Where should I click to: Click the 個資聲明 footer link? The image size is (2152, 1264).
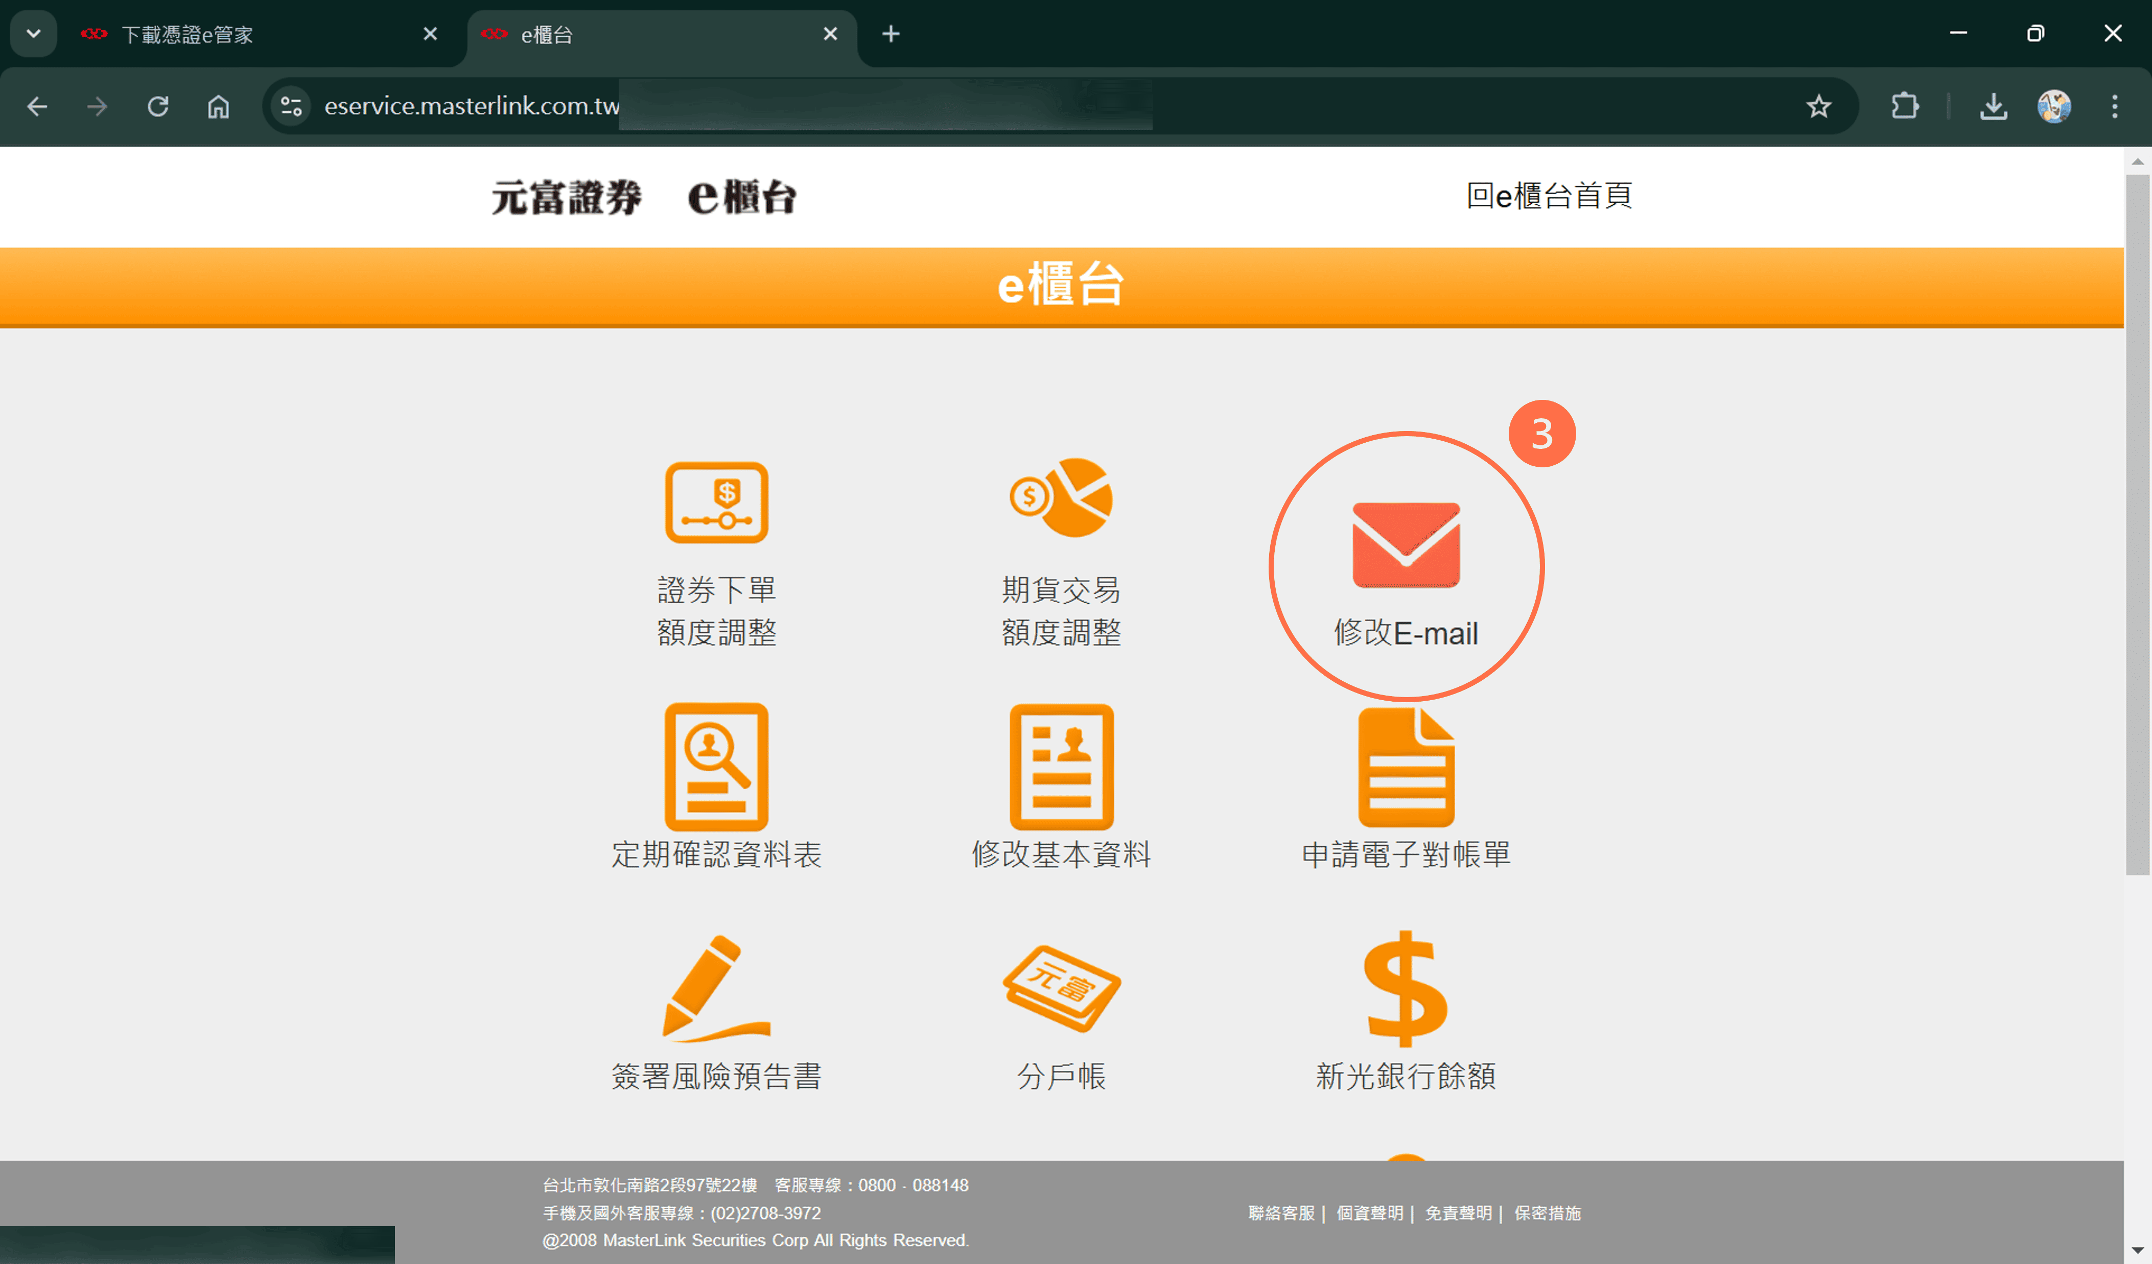[x=1370, y=1213]
